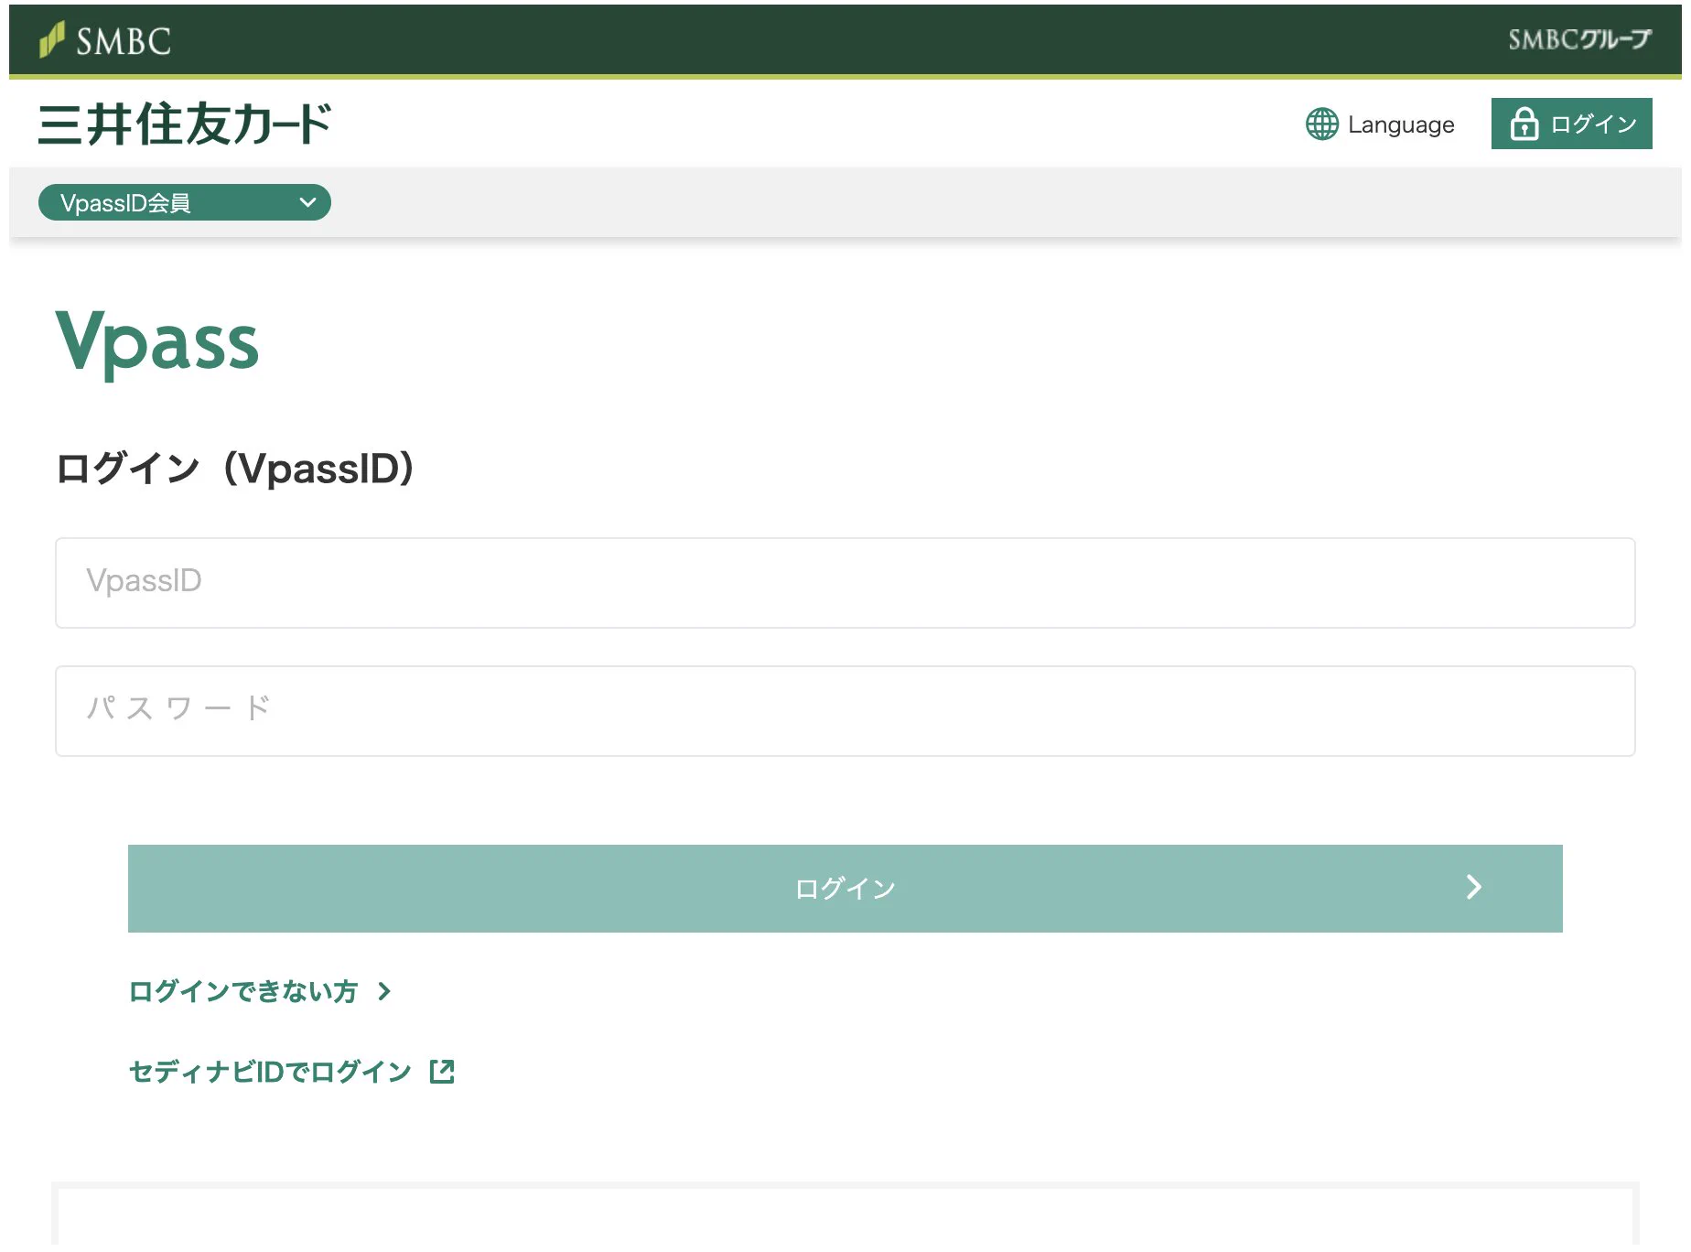Open the SMBCグループ link

[1579, 39]
